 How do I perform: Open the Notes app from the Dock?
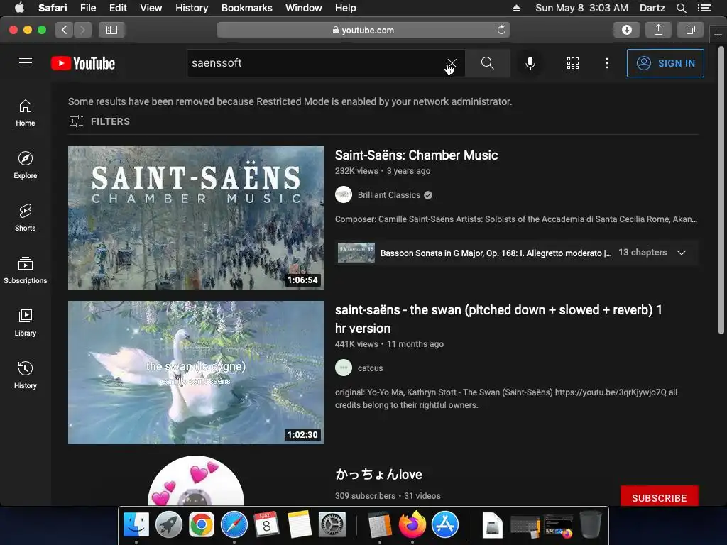(x=300, y=524)
